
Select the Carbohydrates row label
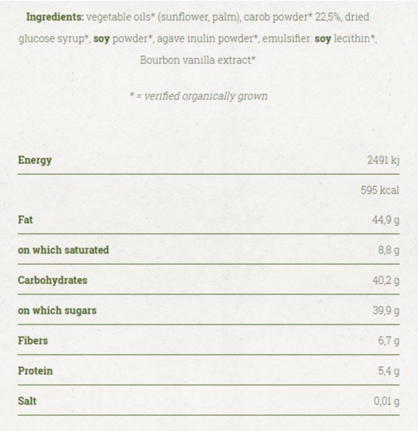(x=53, y=281)
